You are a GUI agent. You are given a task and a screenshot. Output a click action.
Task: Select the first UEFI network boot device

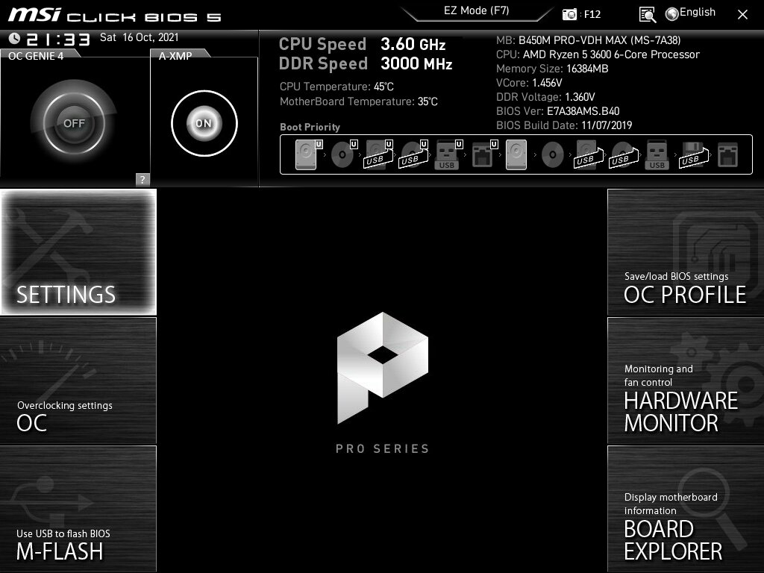[x=482, y=155]
